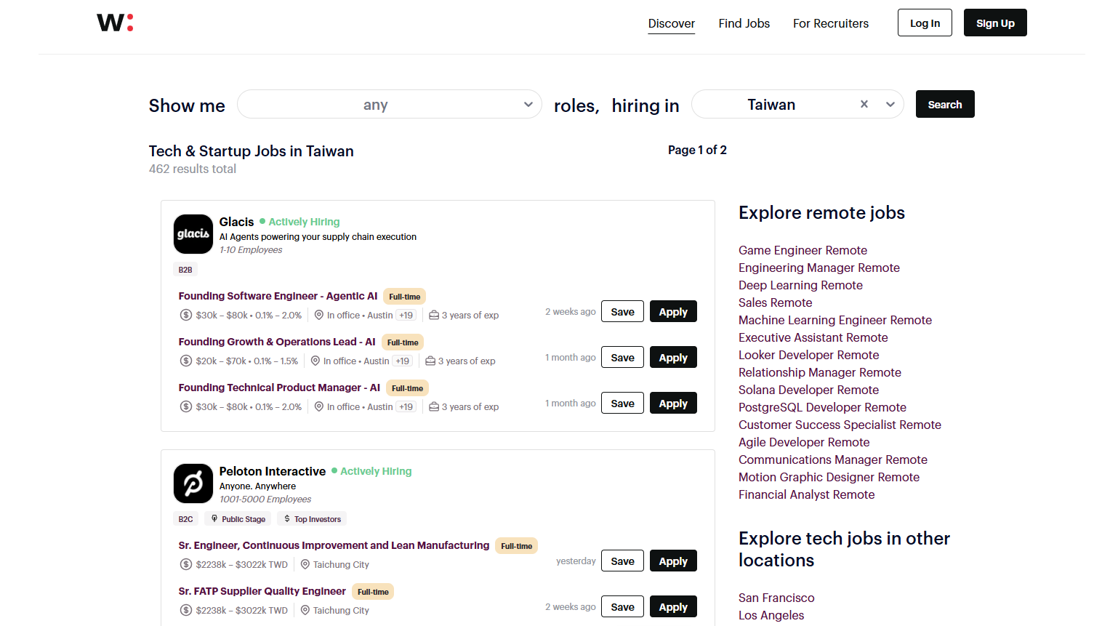Apply to the Founding Software Engineer job
1110x626 pixels.
(x=673, y=312)
